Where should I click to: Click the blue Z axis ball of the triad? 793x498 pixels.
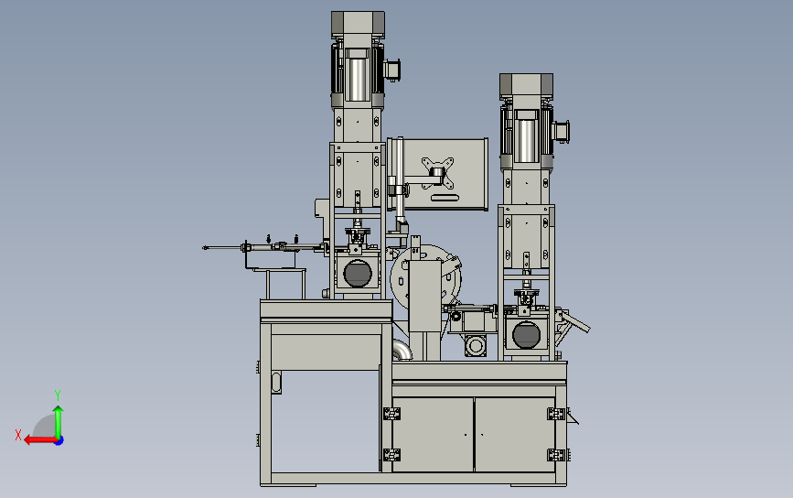59,441
